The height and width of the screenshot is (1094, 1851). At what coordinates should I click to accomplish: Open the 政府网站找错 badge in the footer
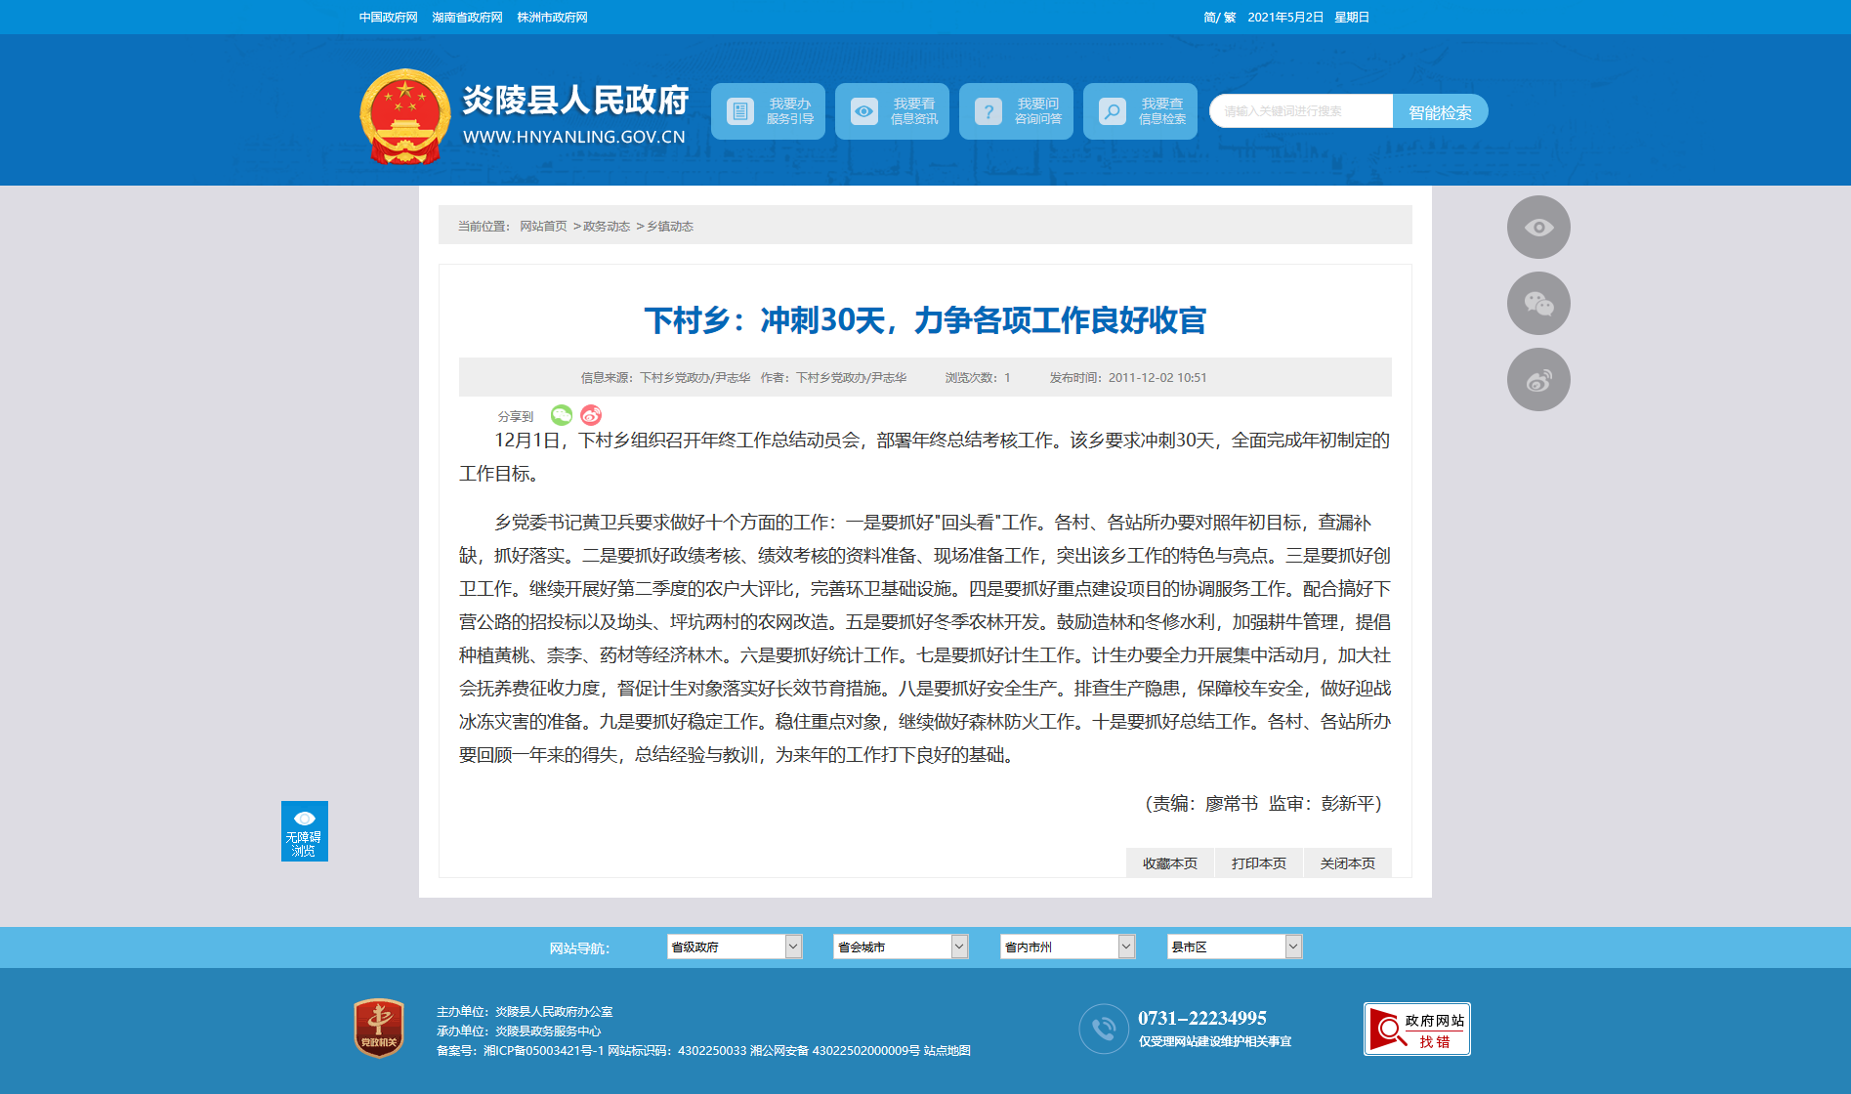pyautogui.click(x=1416, y=1030)
